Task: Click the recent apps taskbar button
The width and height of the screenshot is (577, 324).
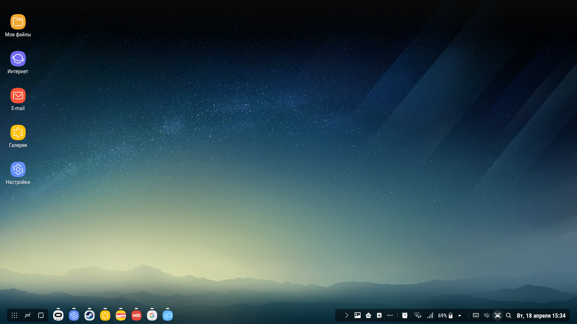Action: pyautogui.click(x=28, y=315)
